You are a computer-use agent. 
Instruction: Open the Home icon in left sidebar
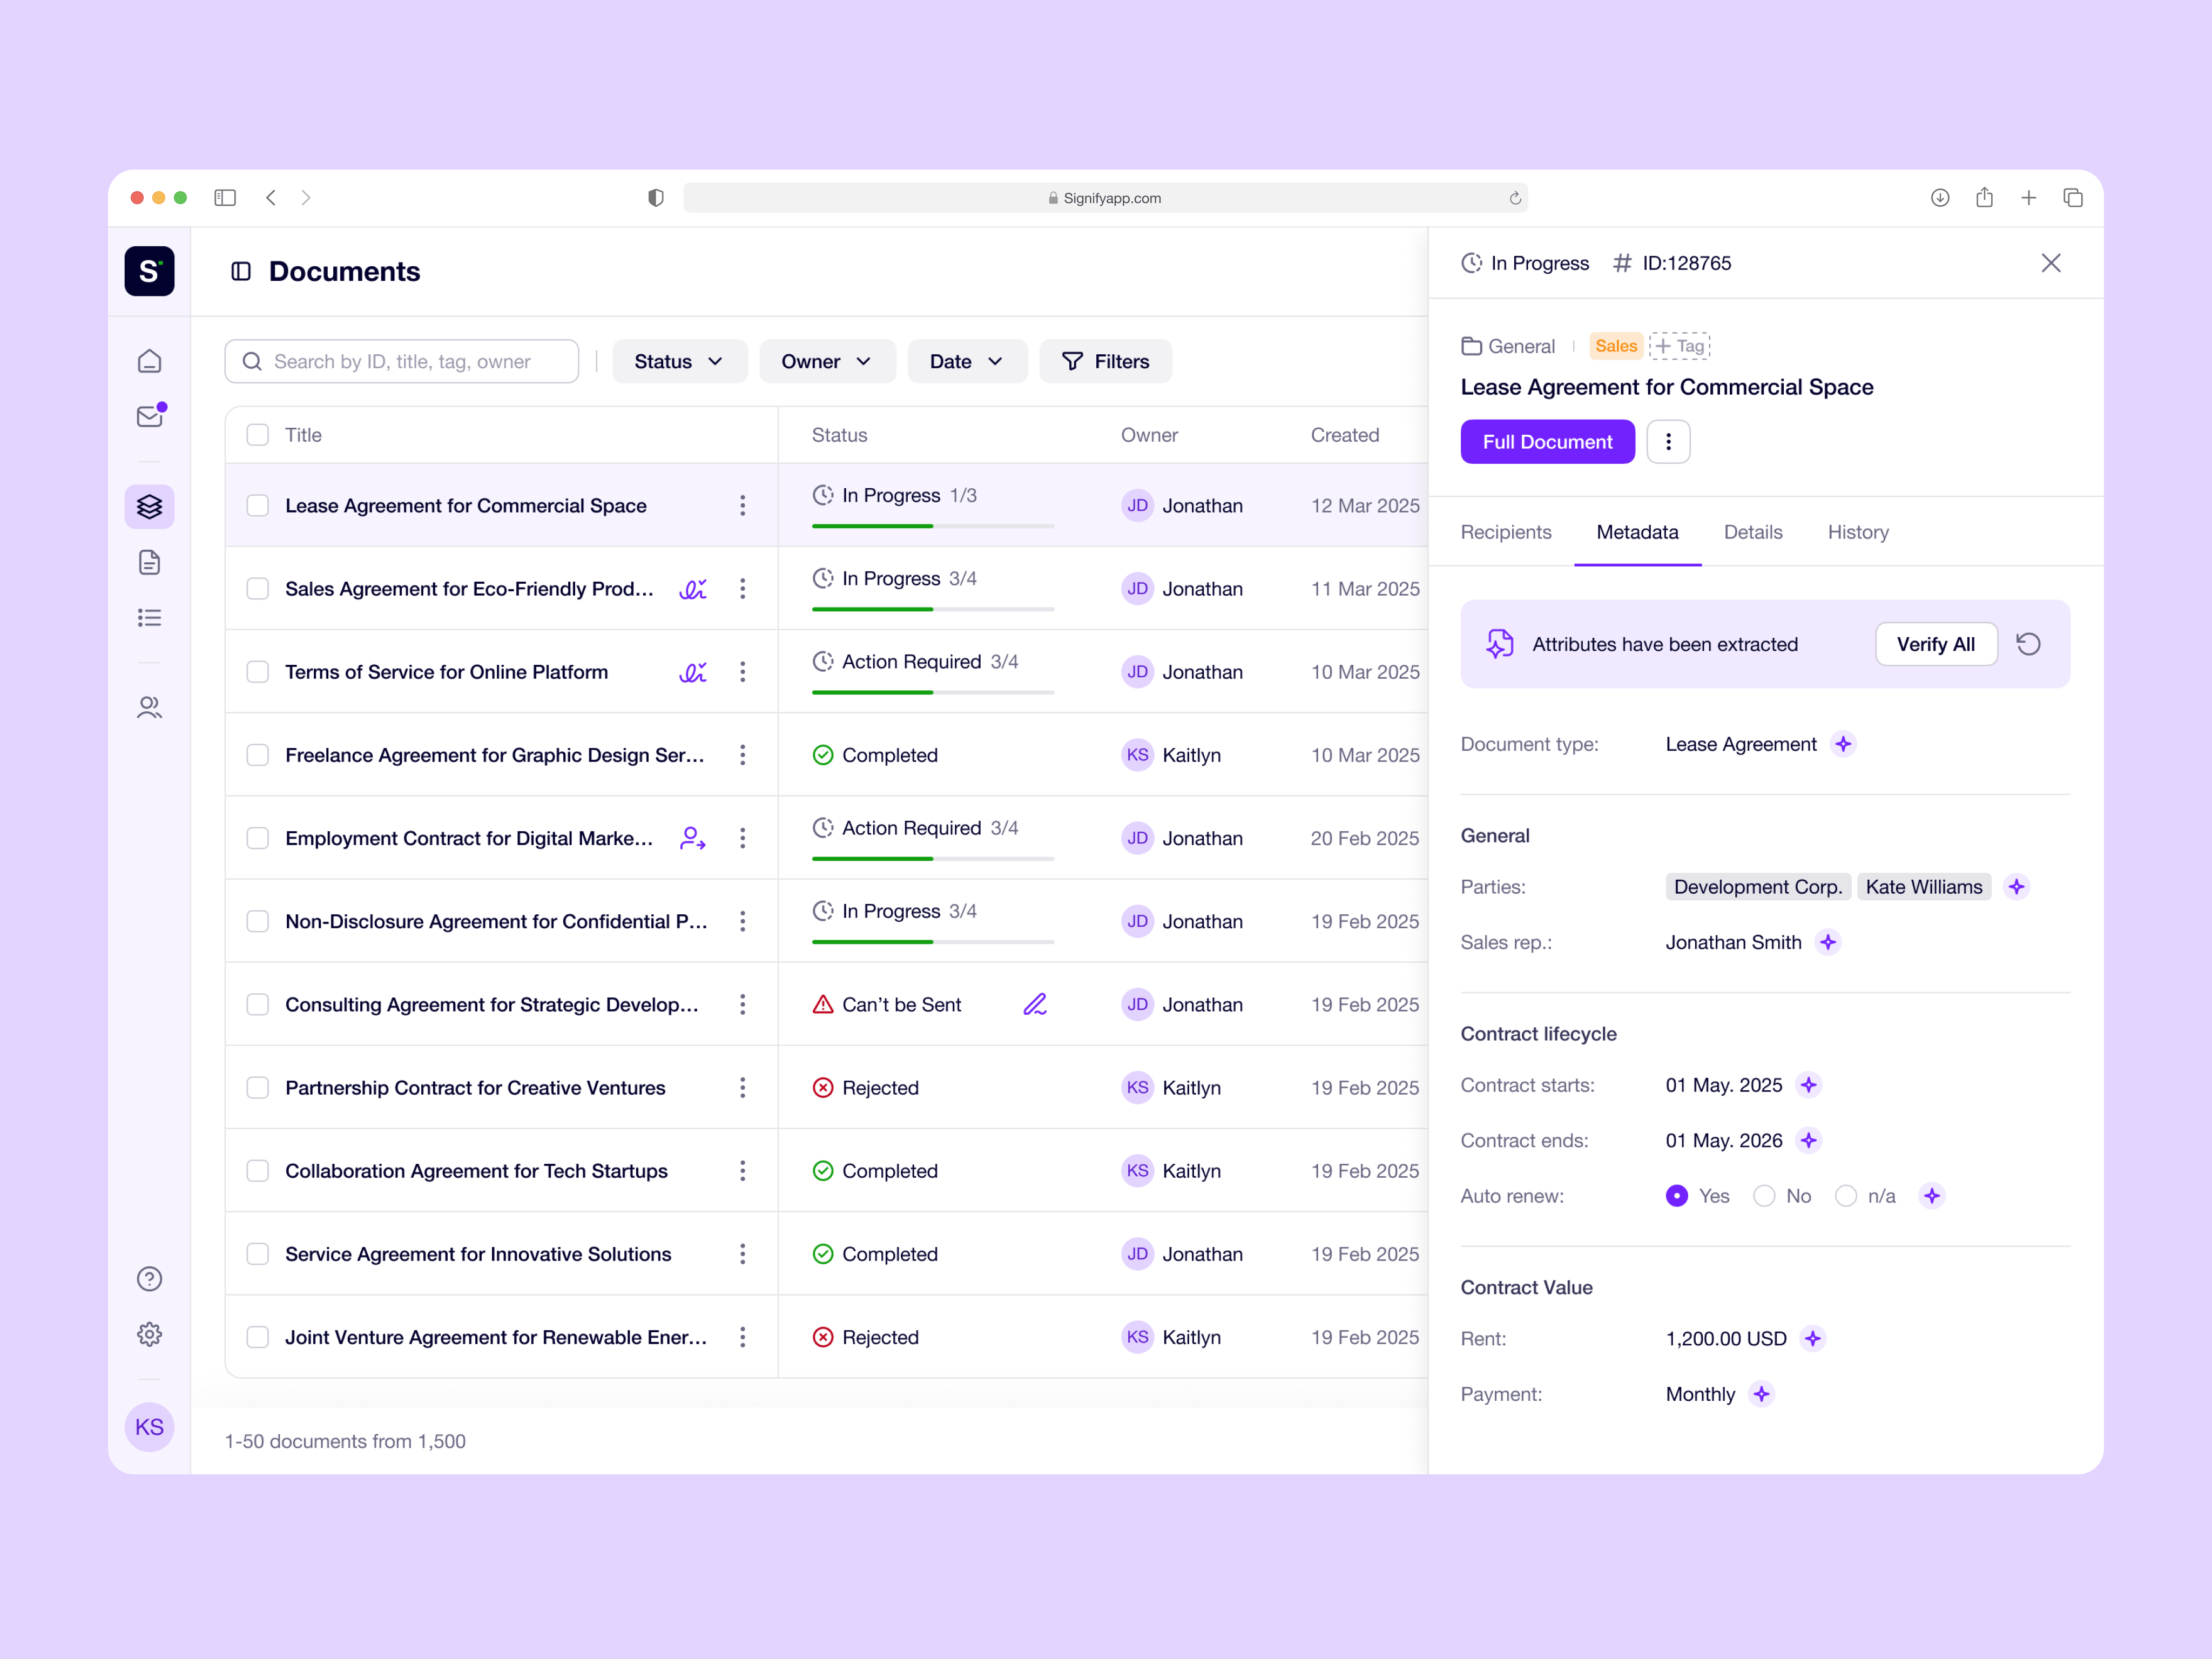pyautogui.click(x=149, y=361)
